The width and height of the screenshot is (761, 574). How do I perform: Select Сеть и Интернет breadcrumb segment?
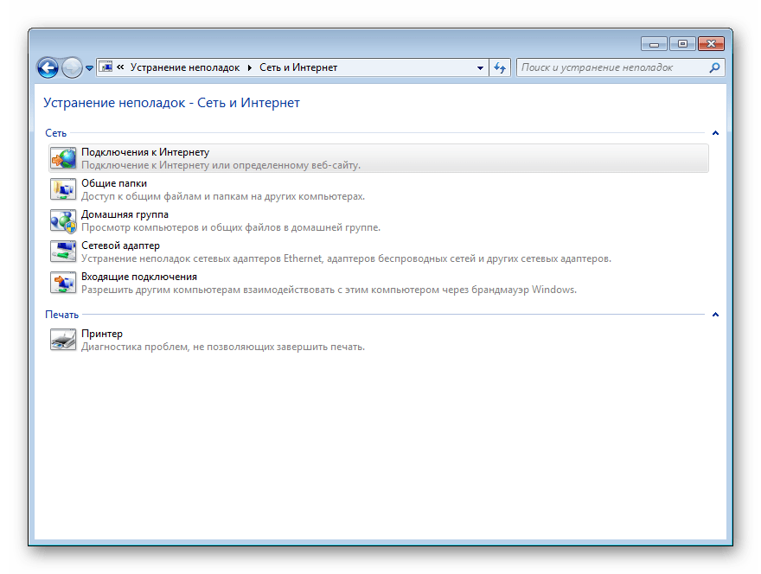[298, 67]
